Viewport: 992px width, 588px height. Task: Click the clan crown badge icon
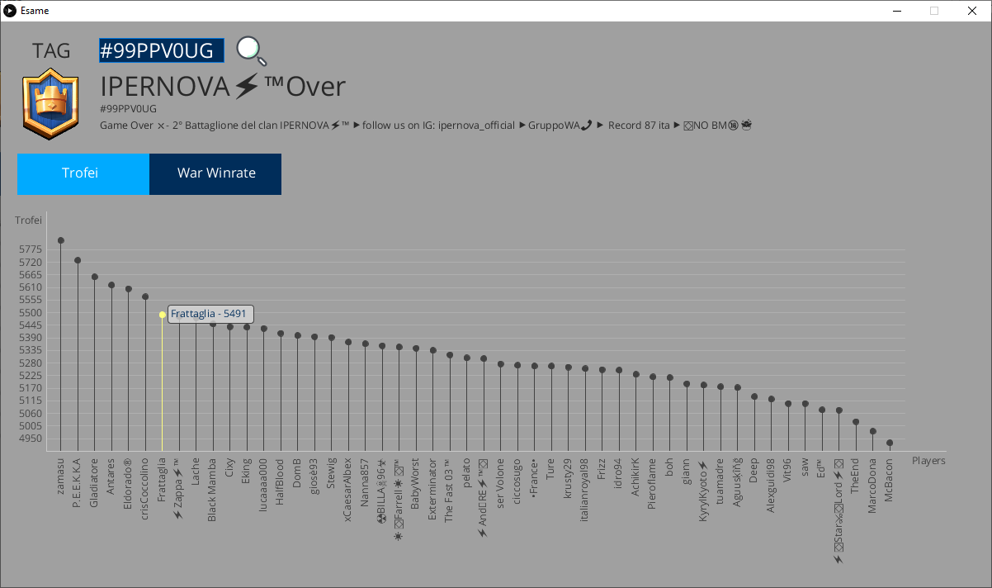click(50, 103)
